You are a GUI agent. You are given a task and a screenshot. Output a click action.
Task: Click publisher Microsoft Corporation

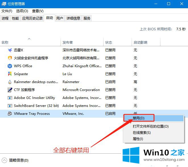pos(81,90)
